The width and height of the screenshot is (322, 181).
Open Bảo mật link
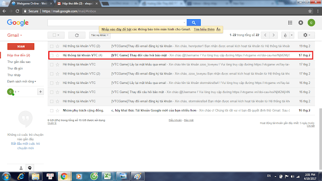[189, 120]
